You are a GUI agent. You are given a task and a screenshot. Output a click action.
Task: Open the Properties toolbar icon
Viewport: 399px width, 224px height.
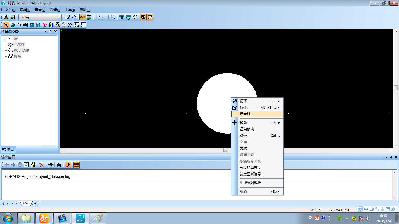pos(67,17)
